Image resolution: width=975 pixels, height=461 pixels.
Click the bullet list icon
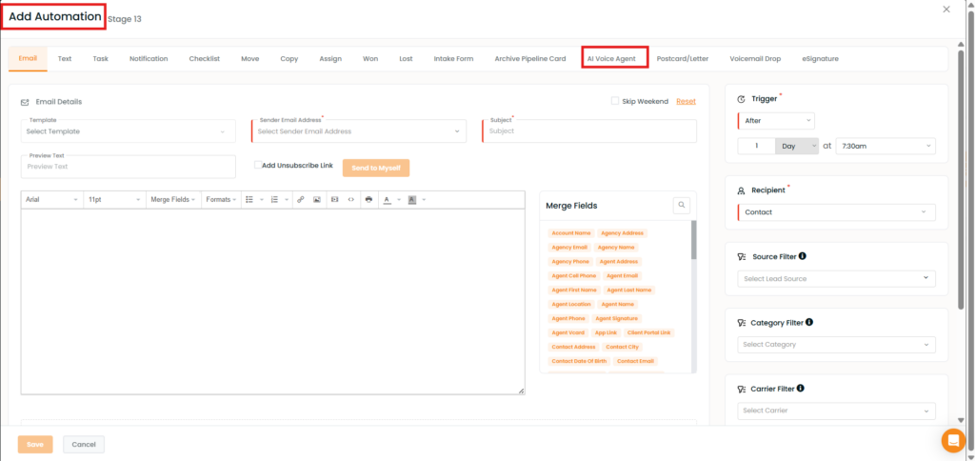249,199
